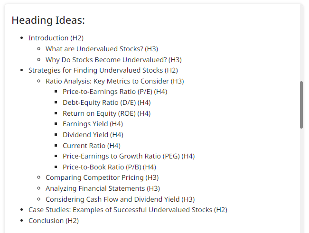Click Comparing Competitor Pricing (H3)
The image size is (309, 233).
(x=102, y=177)
